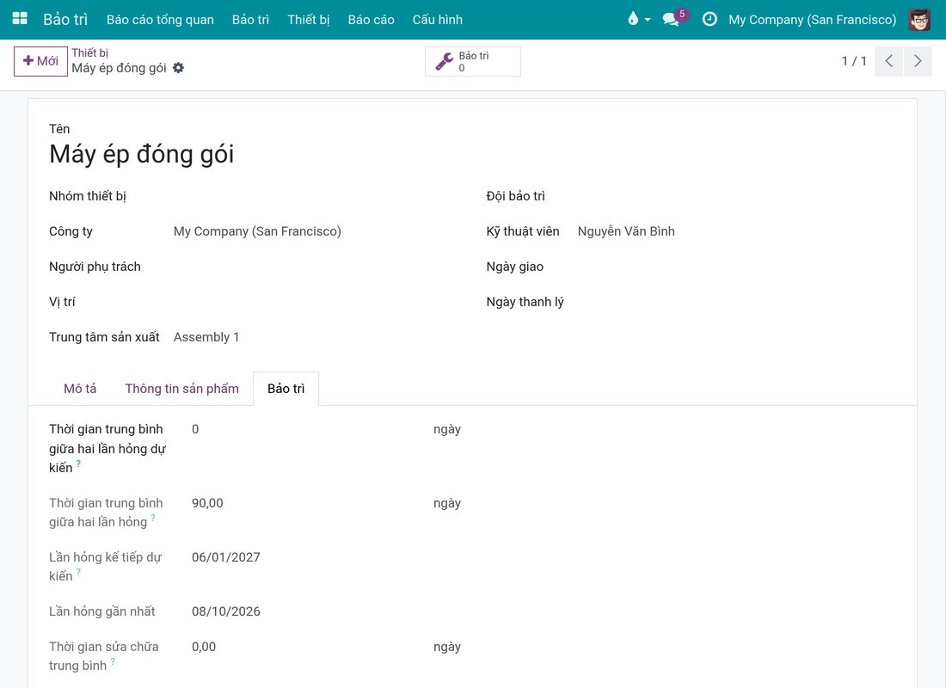Go to the next record arrow
The width and height of the screenshot is (946, 688).
pyautogui.click(x=918, y=61)
